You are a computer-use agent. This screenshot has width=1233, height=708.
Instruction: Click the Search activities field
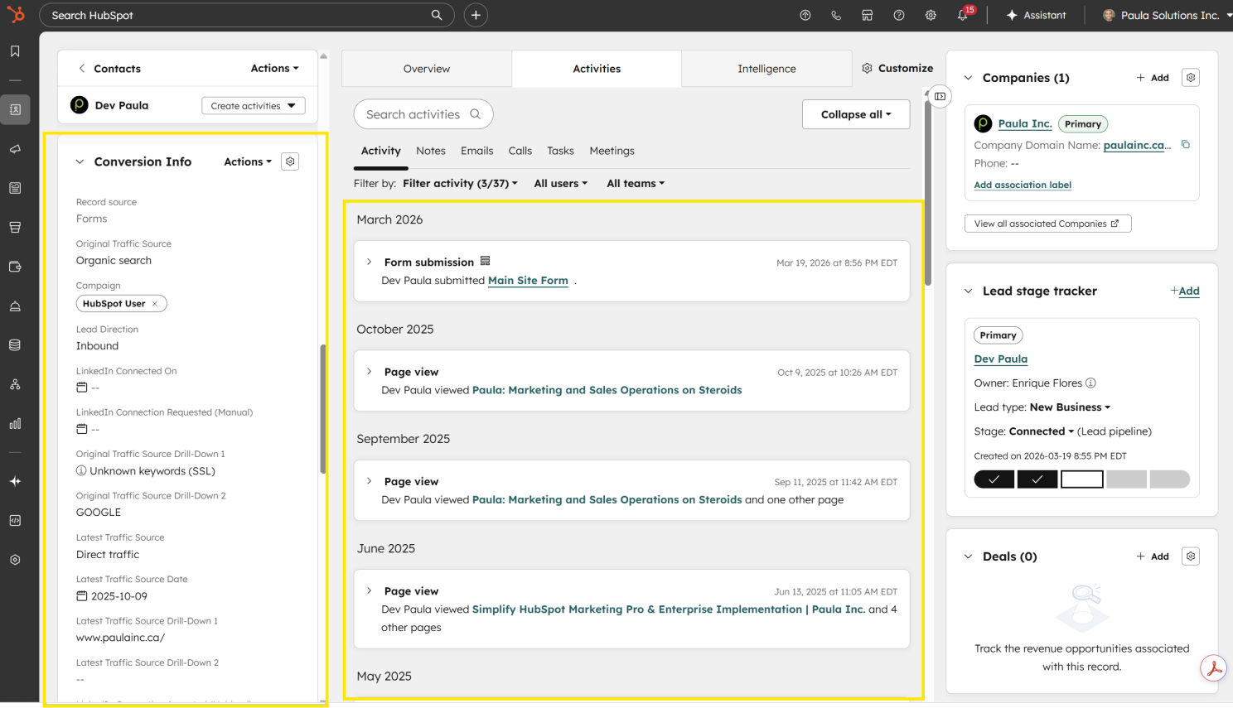click(423, 114)
